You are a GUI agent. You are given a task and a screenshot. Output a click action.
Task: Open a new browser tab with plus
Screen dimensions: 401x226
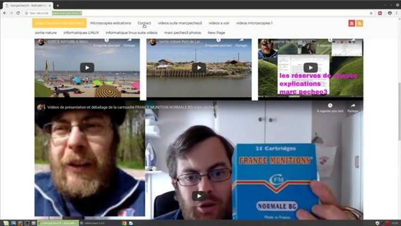tap(58, 5)
